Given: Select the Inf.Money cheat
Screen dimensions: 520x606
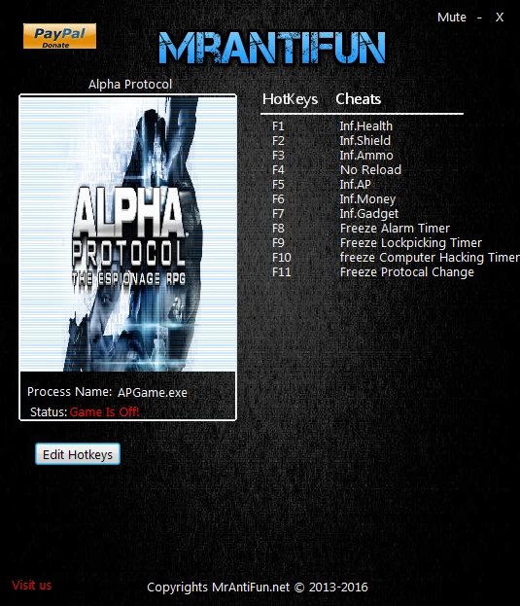Looking at the screenshot, I should point(367,199).
